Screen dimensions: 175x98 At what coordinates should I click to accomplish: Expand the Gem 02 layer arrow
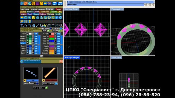pyautogui.click(x=28, y=49)
